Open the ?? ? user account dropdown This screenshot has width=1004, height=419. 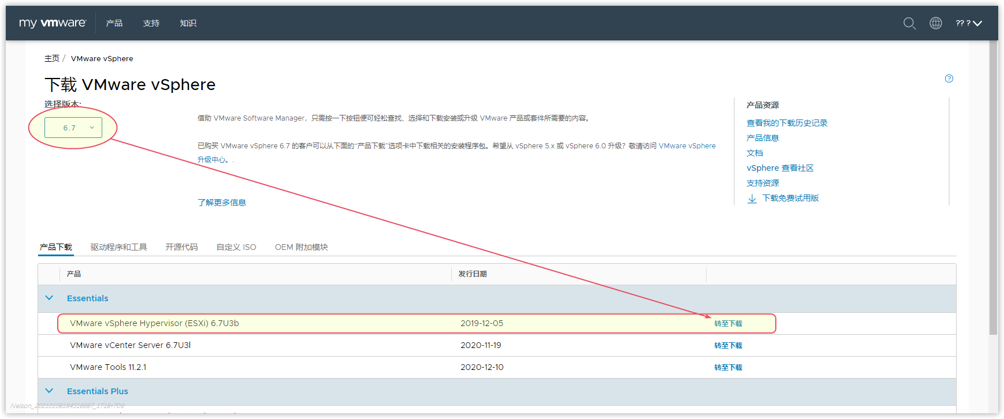point(969,23)
